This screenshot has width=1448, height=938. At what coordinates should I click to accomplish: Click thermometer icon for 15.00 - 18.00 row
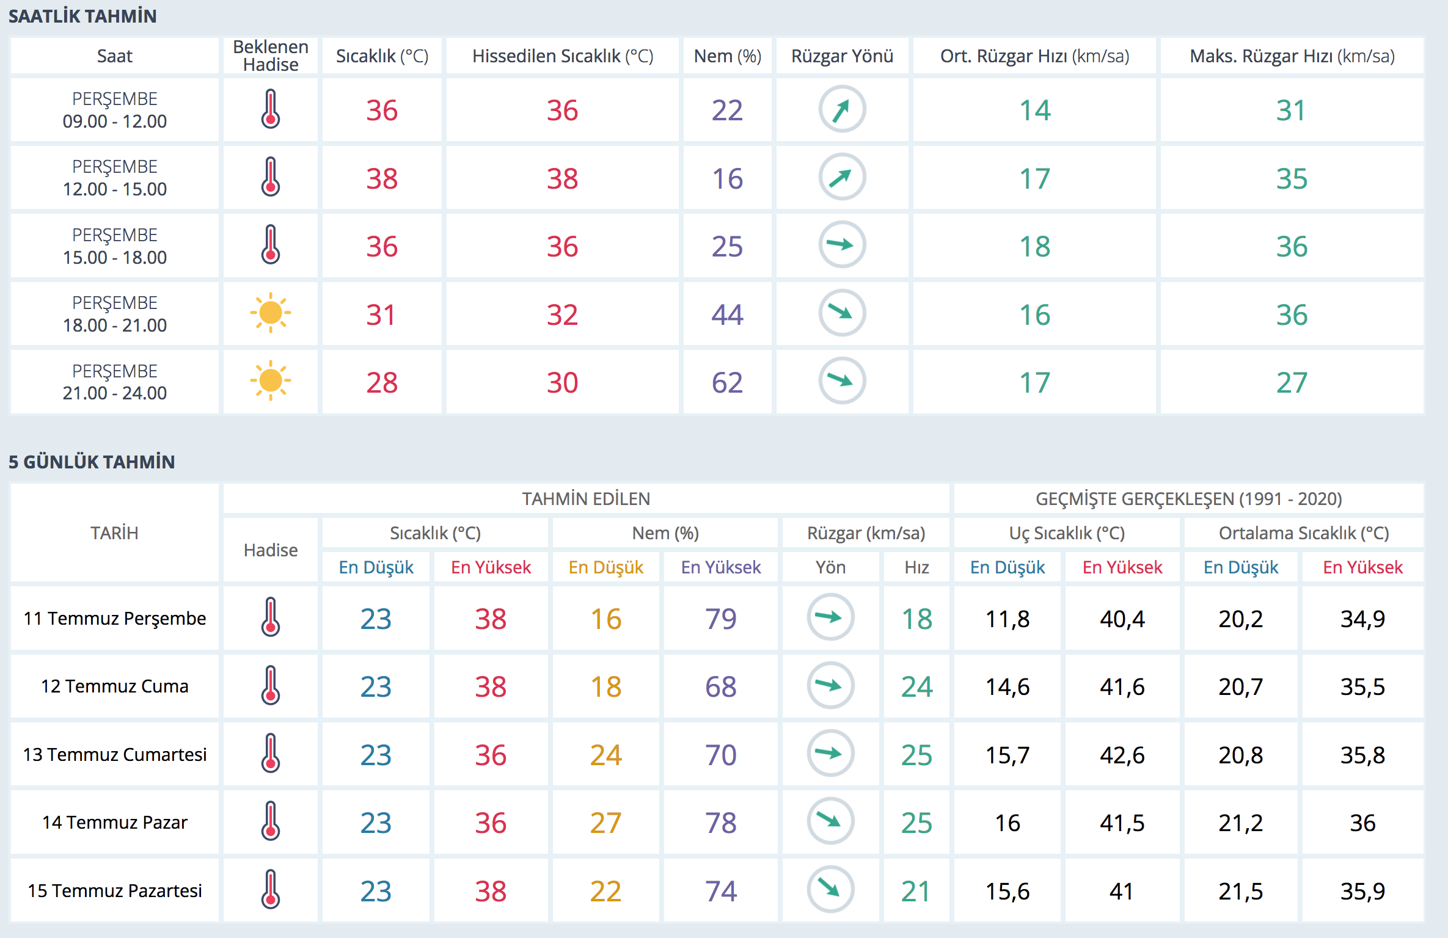click(270, 245)
